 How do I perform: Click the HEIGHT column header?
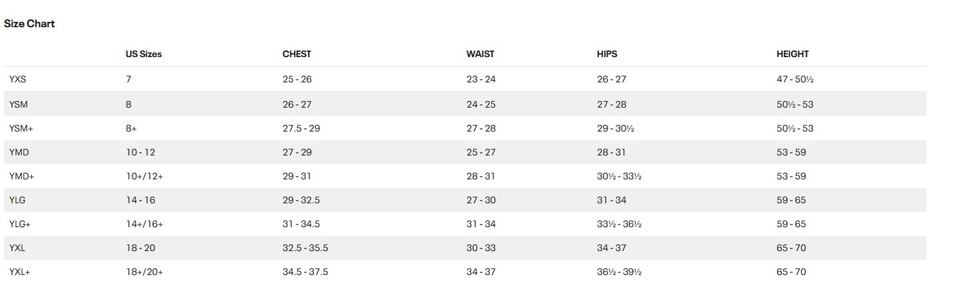(793, 54)
